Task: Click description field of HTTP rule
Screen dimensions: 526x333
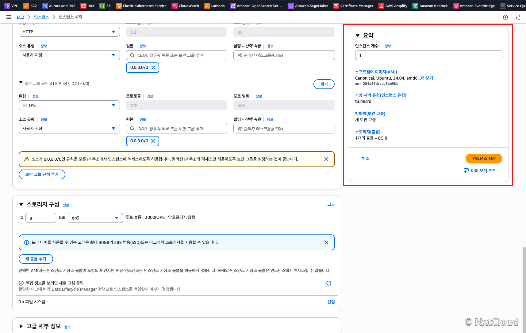Action: pos(284,55)
